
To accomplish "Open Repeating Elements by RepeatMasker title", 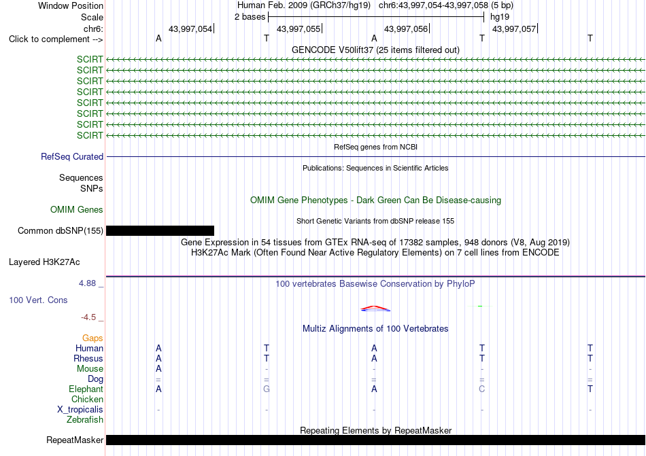I will 375,430.
